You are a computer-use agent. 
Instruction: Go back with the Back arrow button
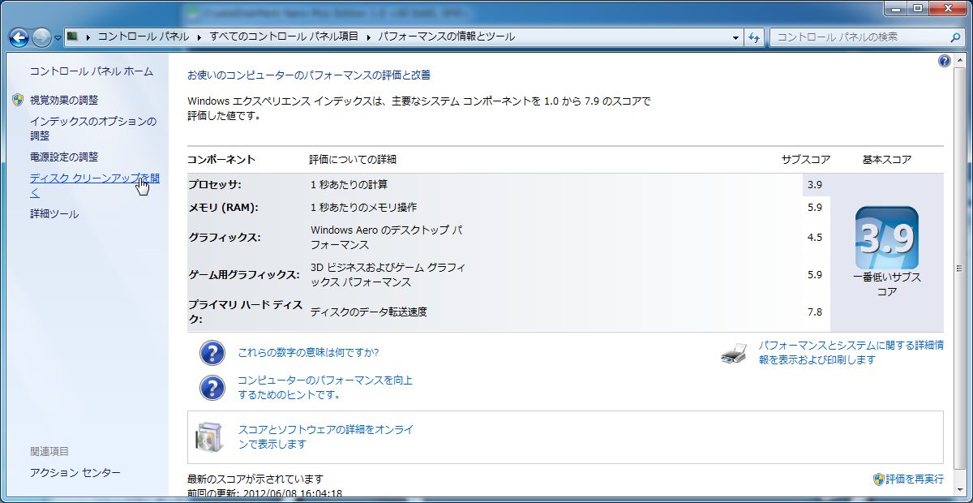(x=19, y=37)
